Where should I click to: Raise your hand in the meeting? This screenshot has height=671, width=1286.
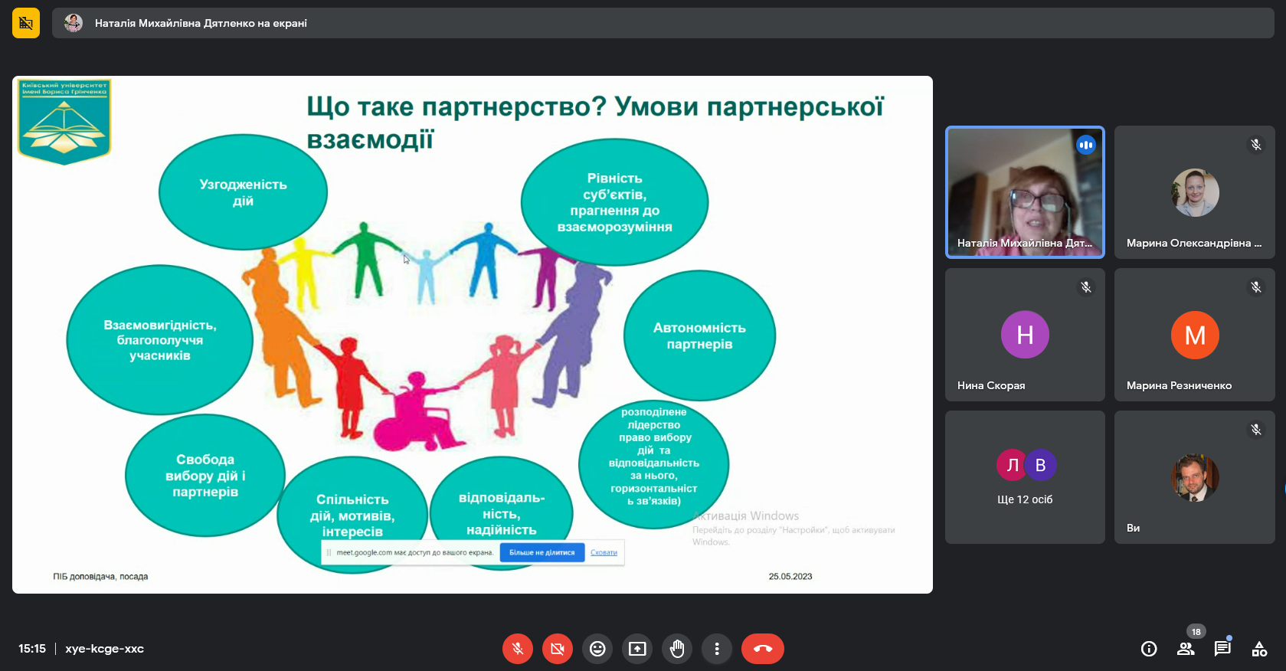click(677, 649)
